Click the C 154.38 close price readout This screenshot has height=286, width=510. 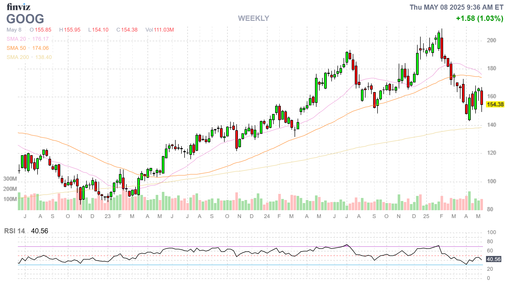127,30
